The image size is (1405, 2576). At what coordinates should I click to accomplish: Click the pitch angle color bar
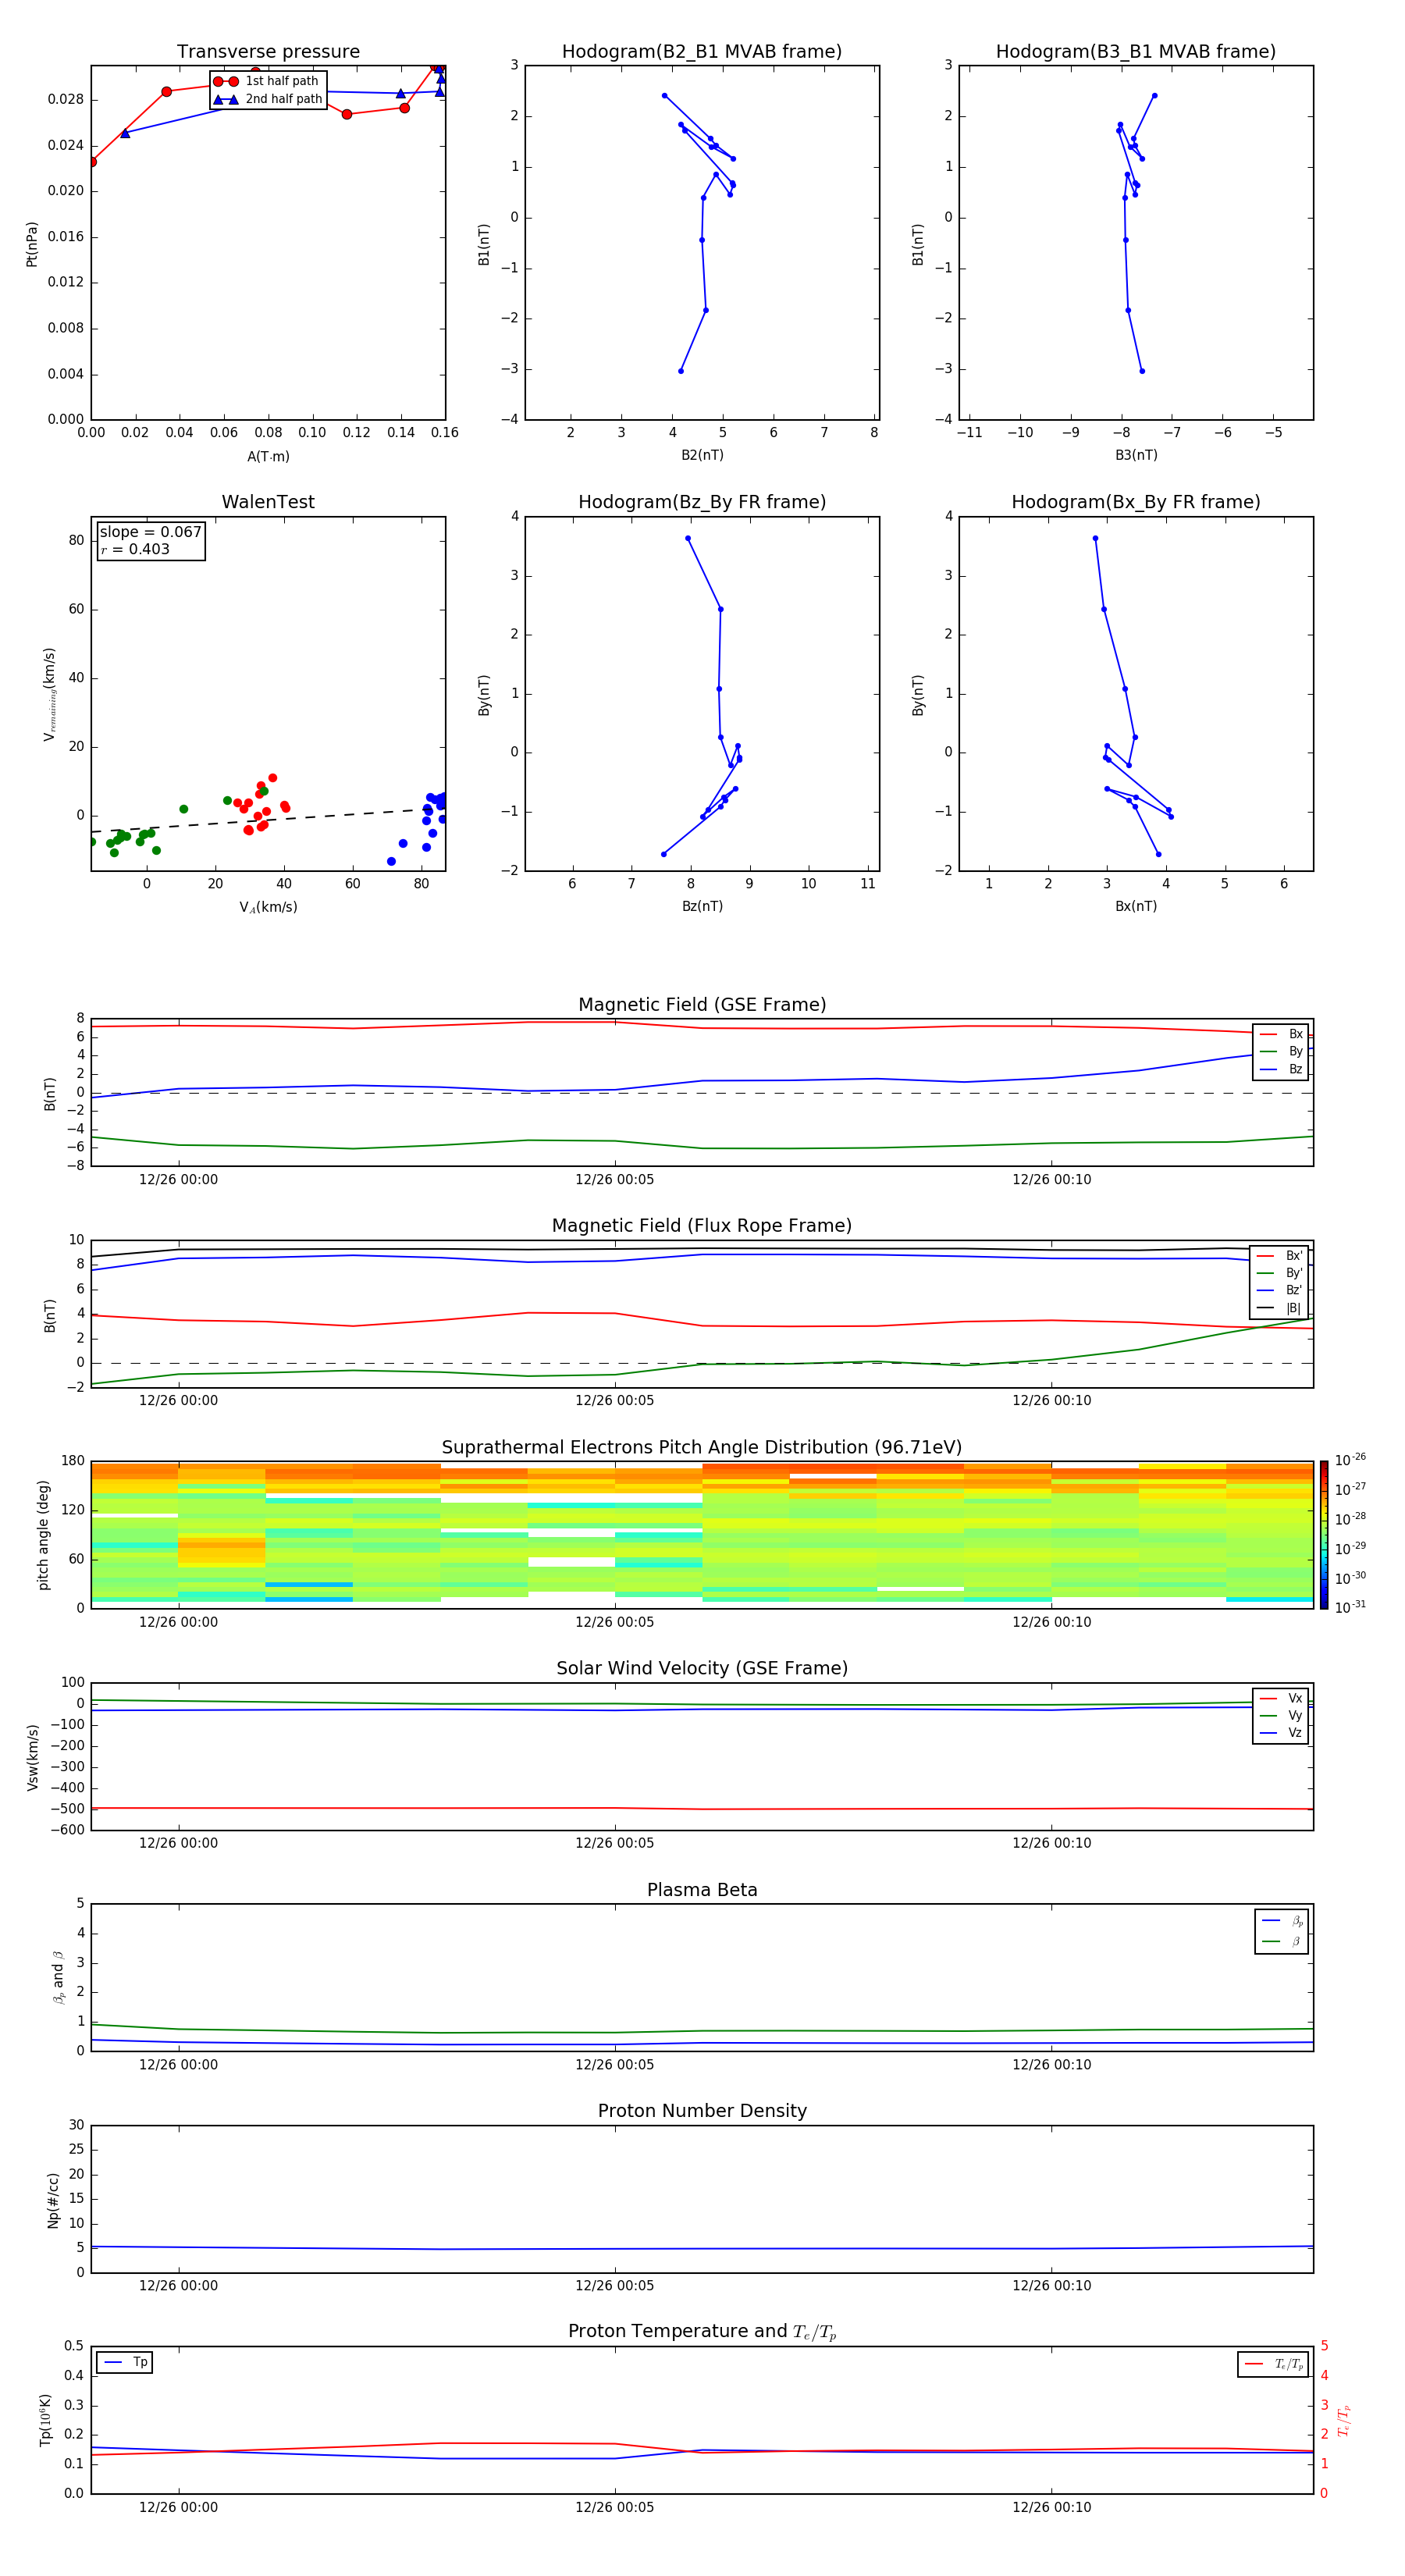click(x=1324, y=1535)
